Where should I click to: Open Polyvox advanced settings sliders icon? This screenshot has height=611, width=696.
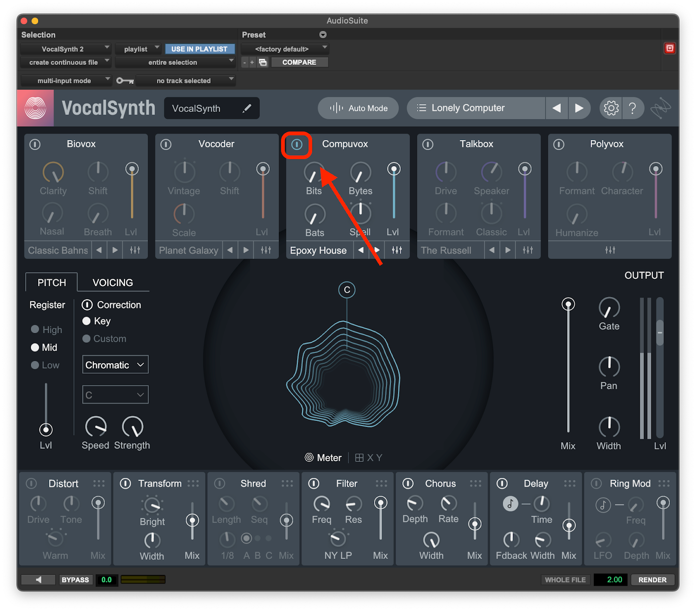click(610, 250)
